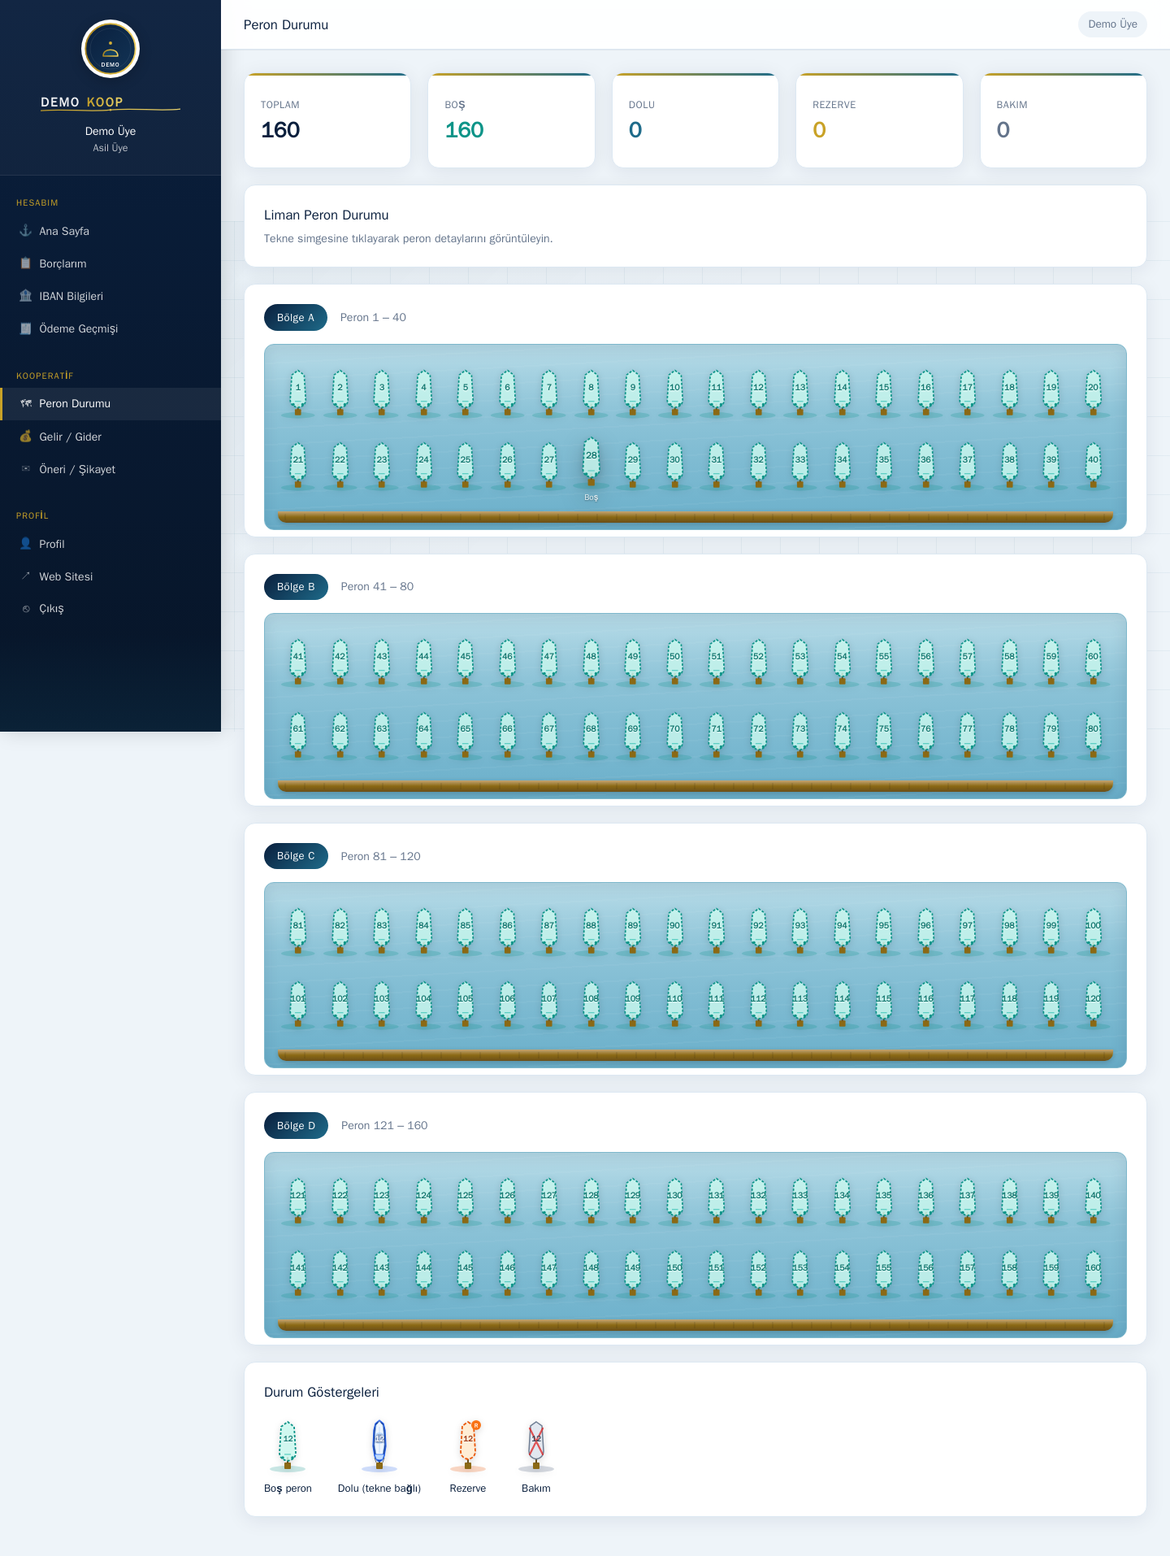Click the Demo Koop logo circle
The image size is (1170, 1556).
pos(110,49)
